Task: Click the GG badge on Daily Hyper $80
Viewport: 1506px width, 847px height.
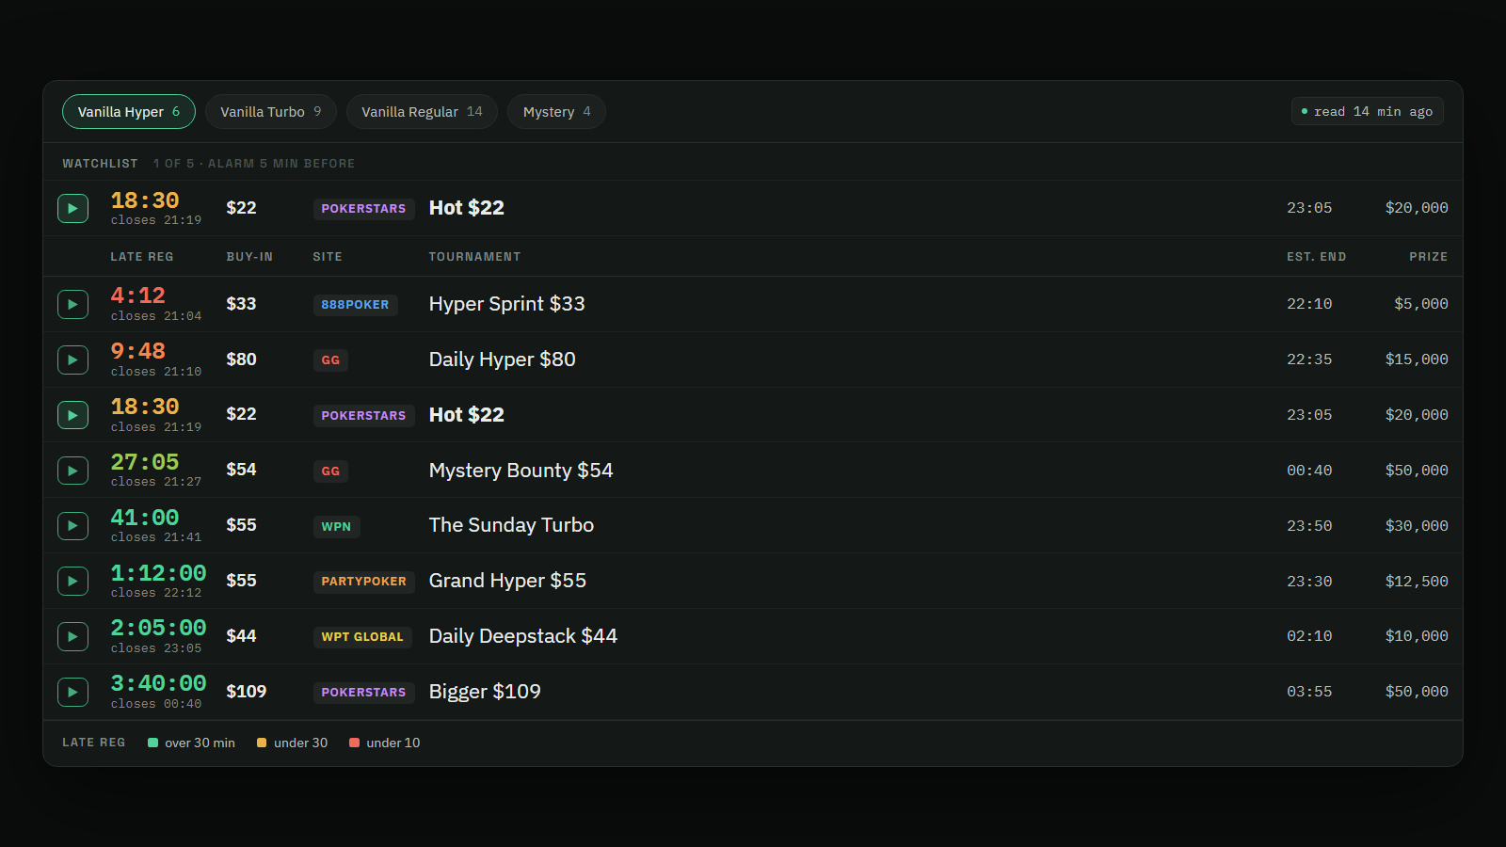Action: (330, 360)
